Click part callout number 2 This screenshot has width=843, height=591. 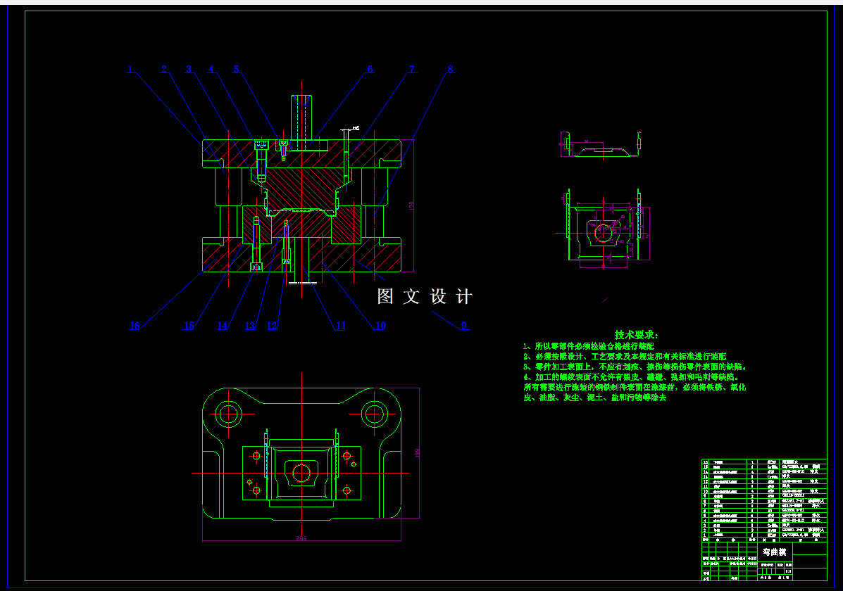164,70
